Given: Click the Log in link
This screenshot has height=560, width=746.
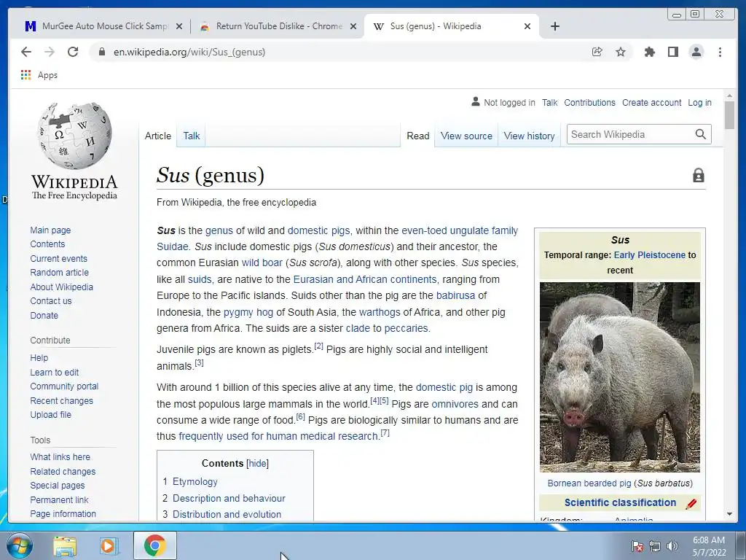Looking at the screenshot, I should pyautogui.click(x=699, y=102).
